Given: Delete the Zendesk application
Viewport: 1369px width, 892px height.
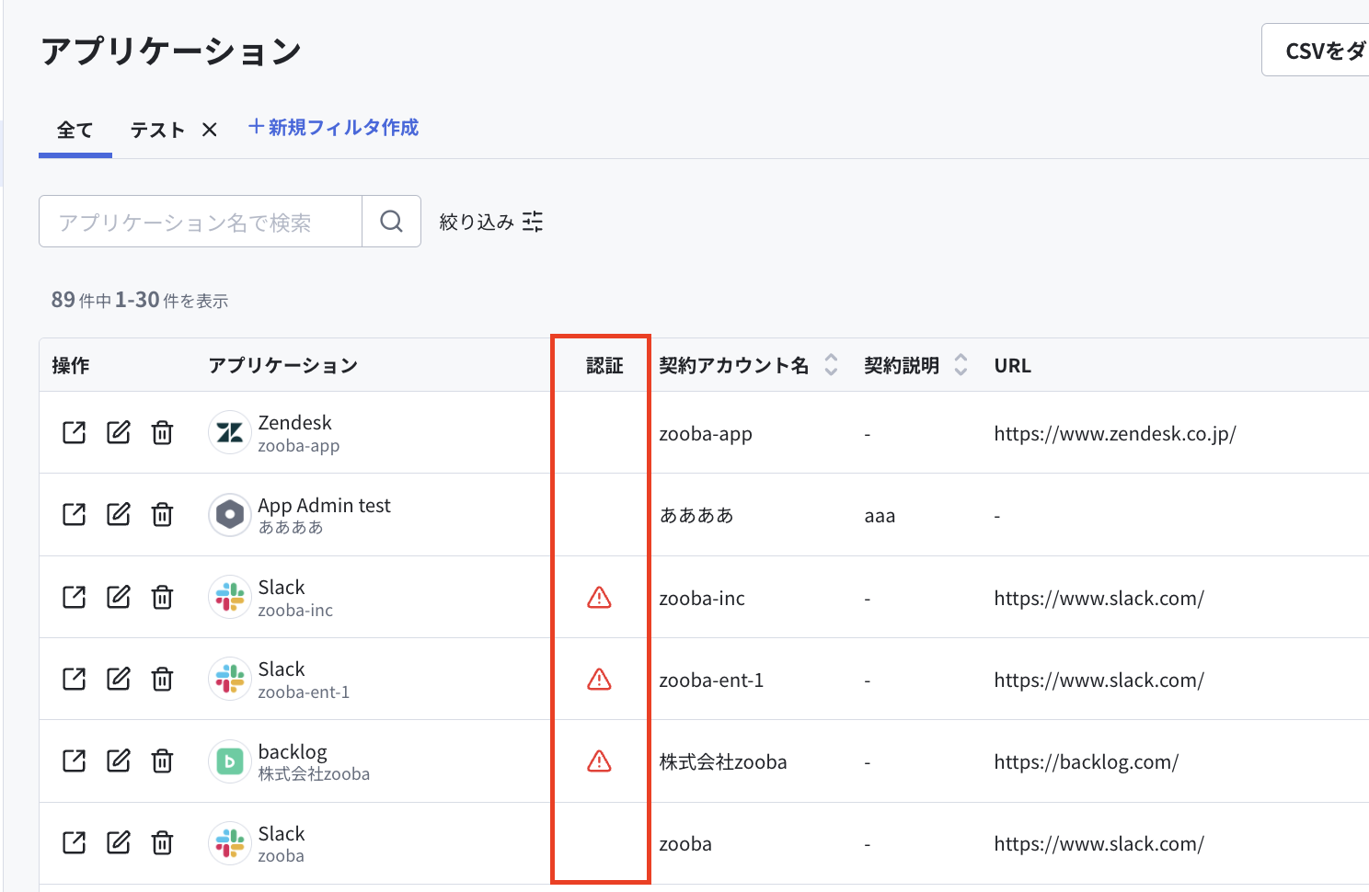Looking at the screenshot, I should pos(162,432).
